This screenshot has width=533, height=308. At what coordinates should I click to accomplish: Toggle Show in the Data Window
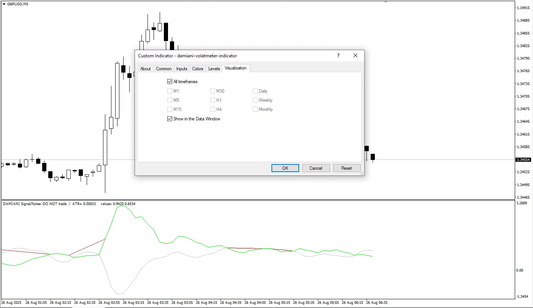tap(170, 119)
